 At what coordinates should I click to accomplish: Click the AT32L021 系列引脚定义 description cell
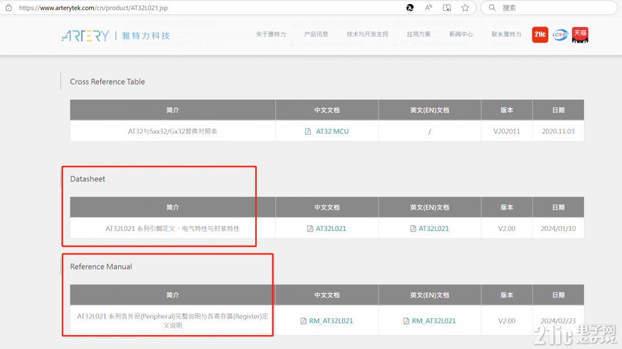(x=173, y=229)
